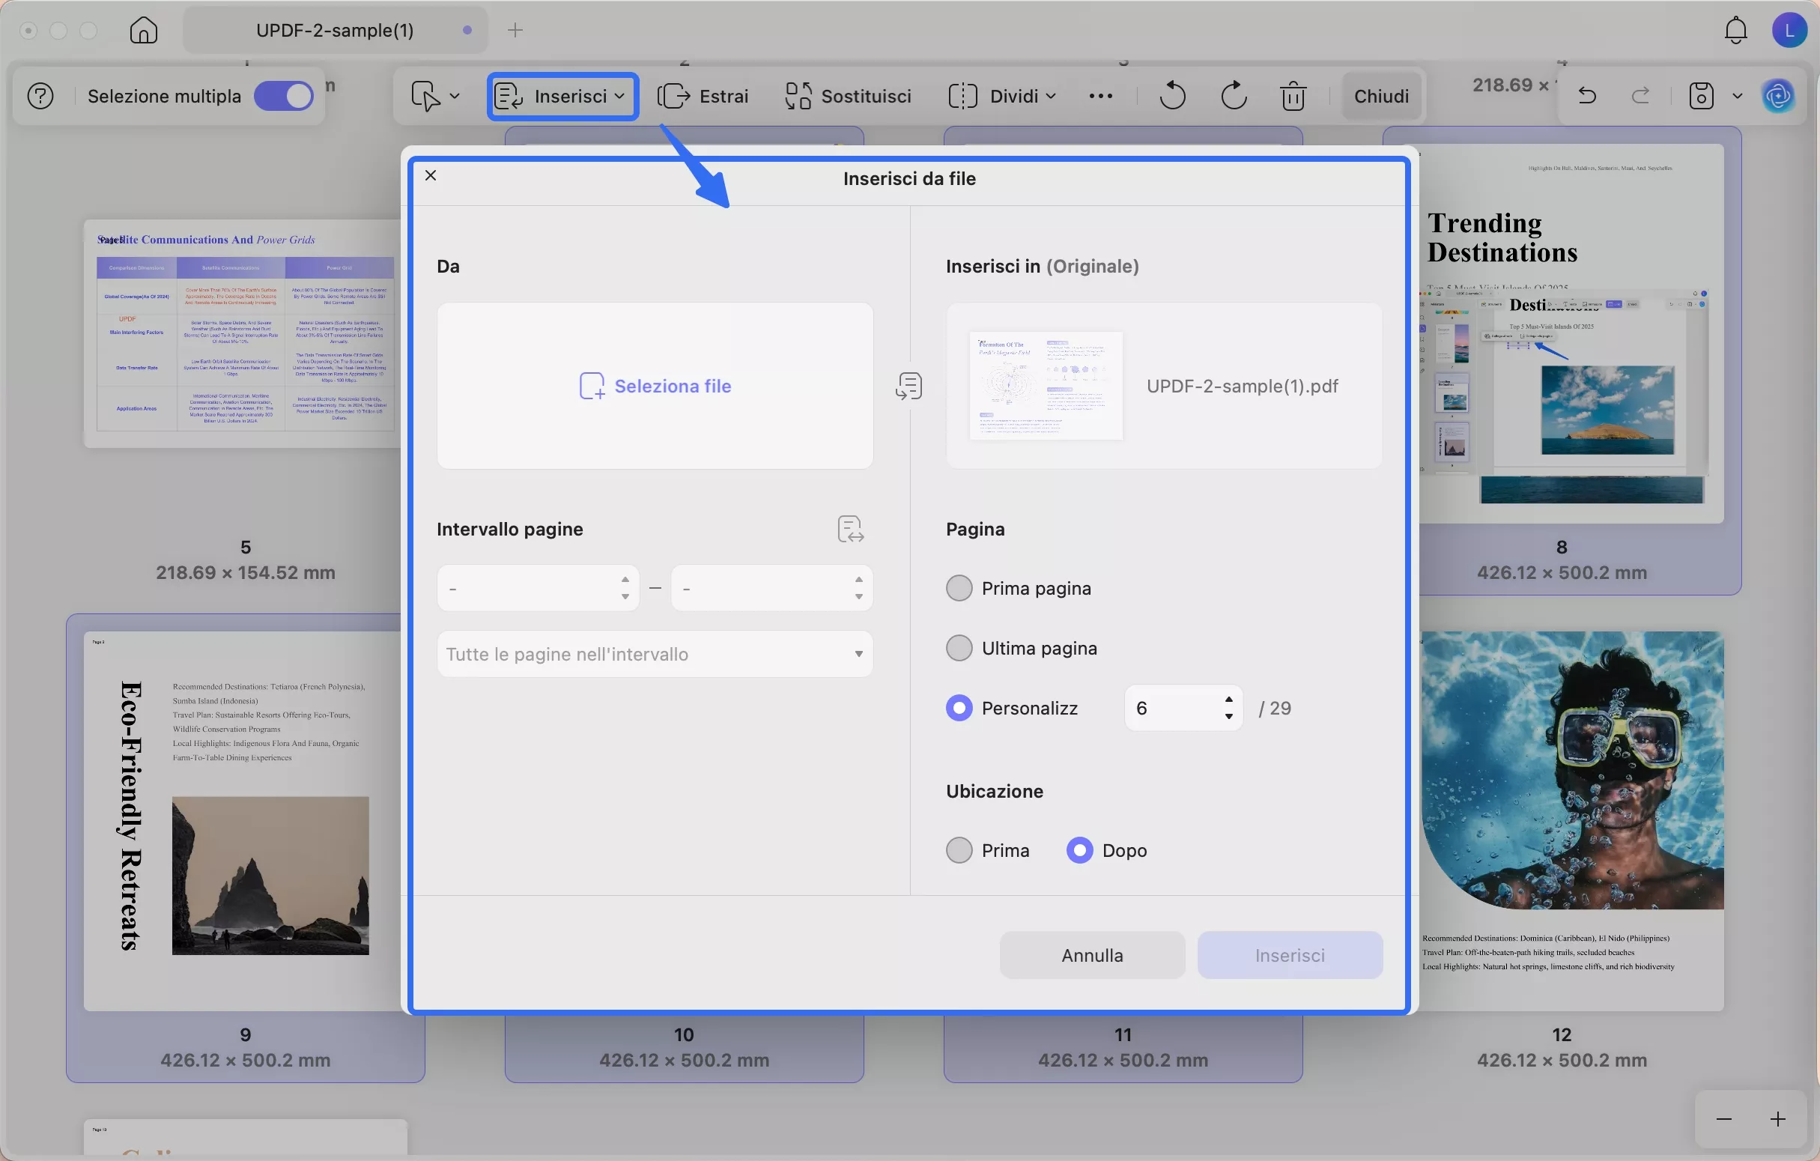Screen dimensions: 1820x1161
Task: Click the trash icon to delete pages
Action: point(1293,96)
